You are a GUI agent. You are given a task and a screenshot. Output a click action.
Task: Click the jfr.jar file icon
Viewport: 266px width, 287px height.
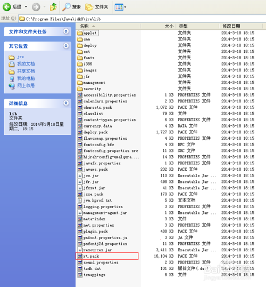click(x=80, y=182)
